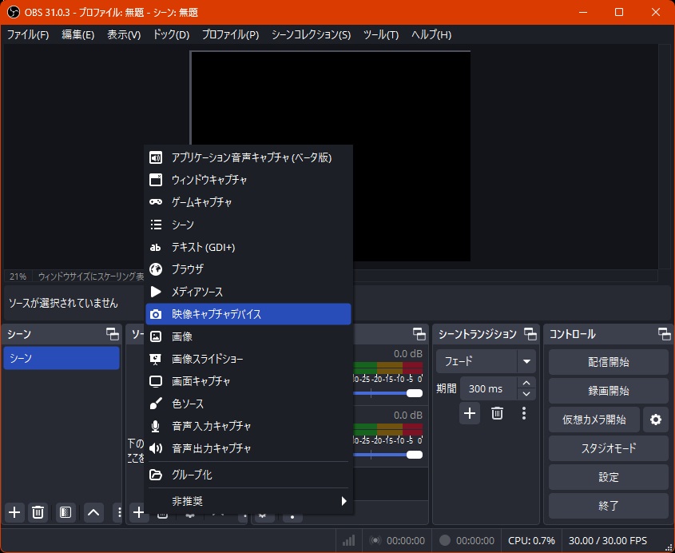Toggle スタジオモード on

pyautogui.click(x=608, y=448)
